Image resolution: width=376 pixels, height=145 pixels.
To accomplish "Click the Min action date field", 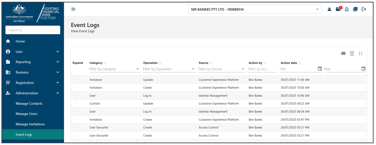I will 298,69.
